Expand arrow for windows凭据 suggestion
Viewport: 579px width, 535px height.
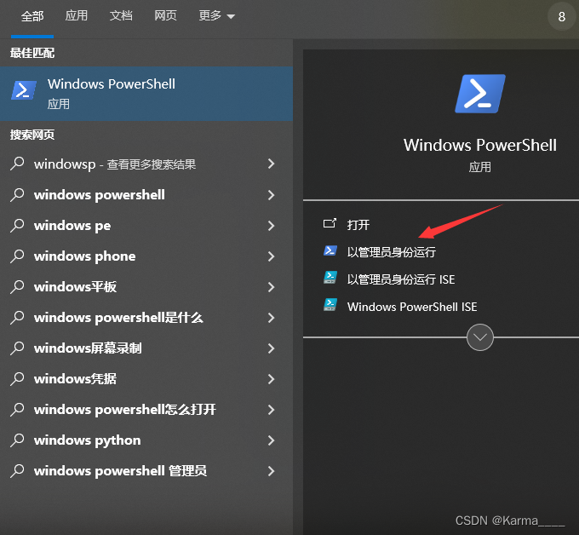pos(271,379)
